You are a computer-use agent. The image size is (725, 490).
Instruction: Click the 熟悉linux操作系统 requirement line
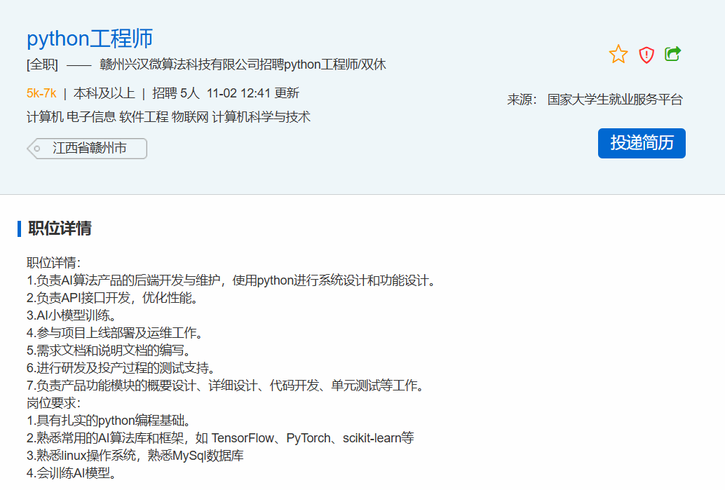135,456
